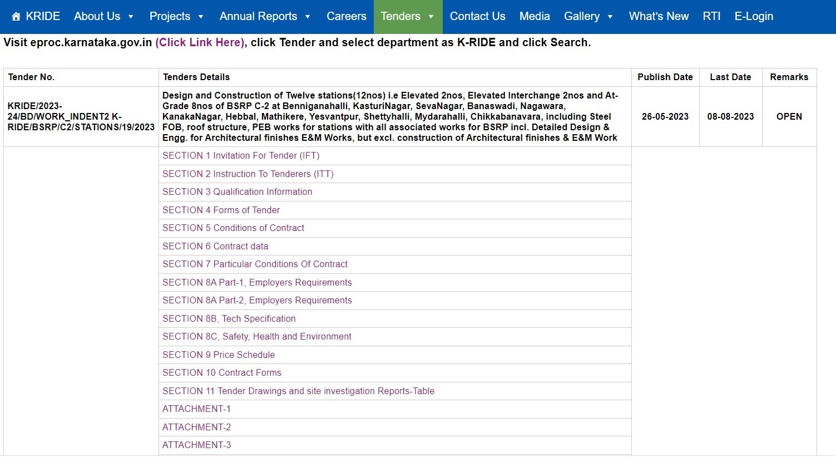Open the Contact Us page
This screenshot has height=457, width=836.
coord(477,17)
